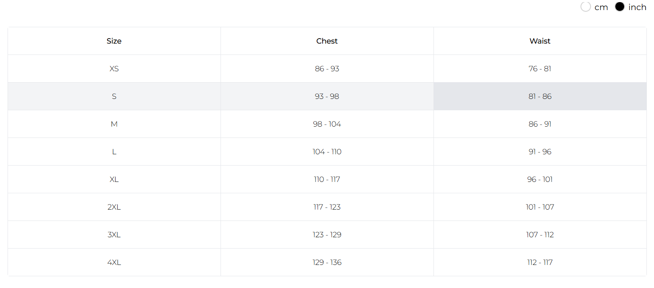Click the highlighted 81 - 86 waist cell
The height and width of the screenshot is (288, 654).
click(540, 96)
